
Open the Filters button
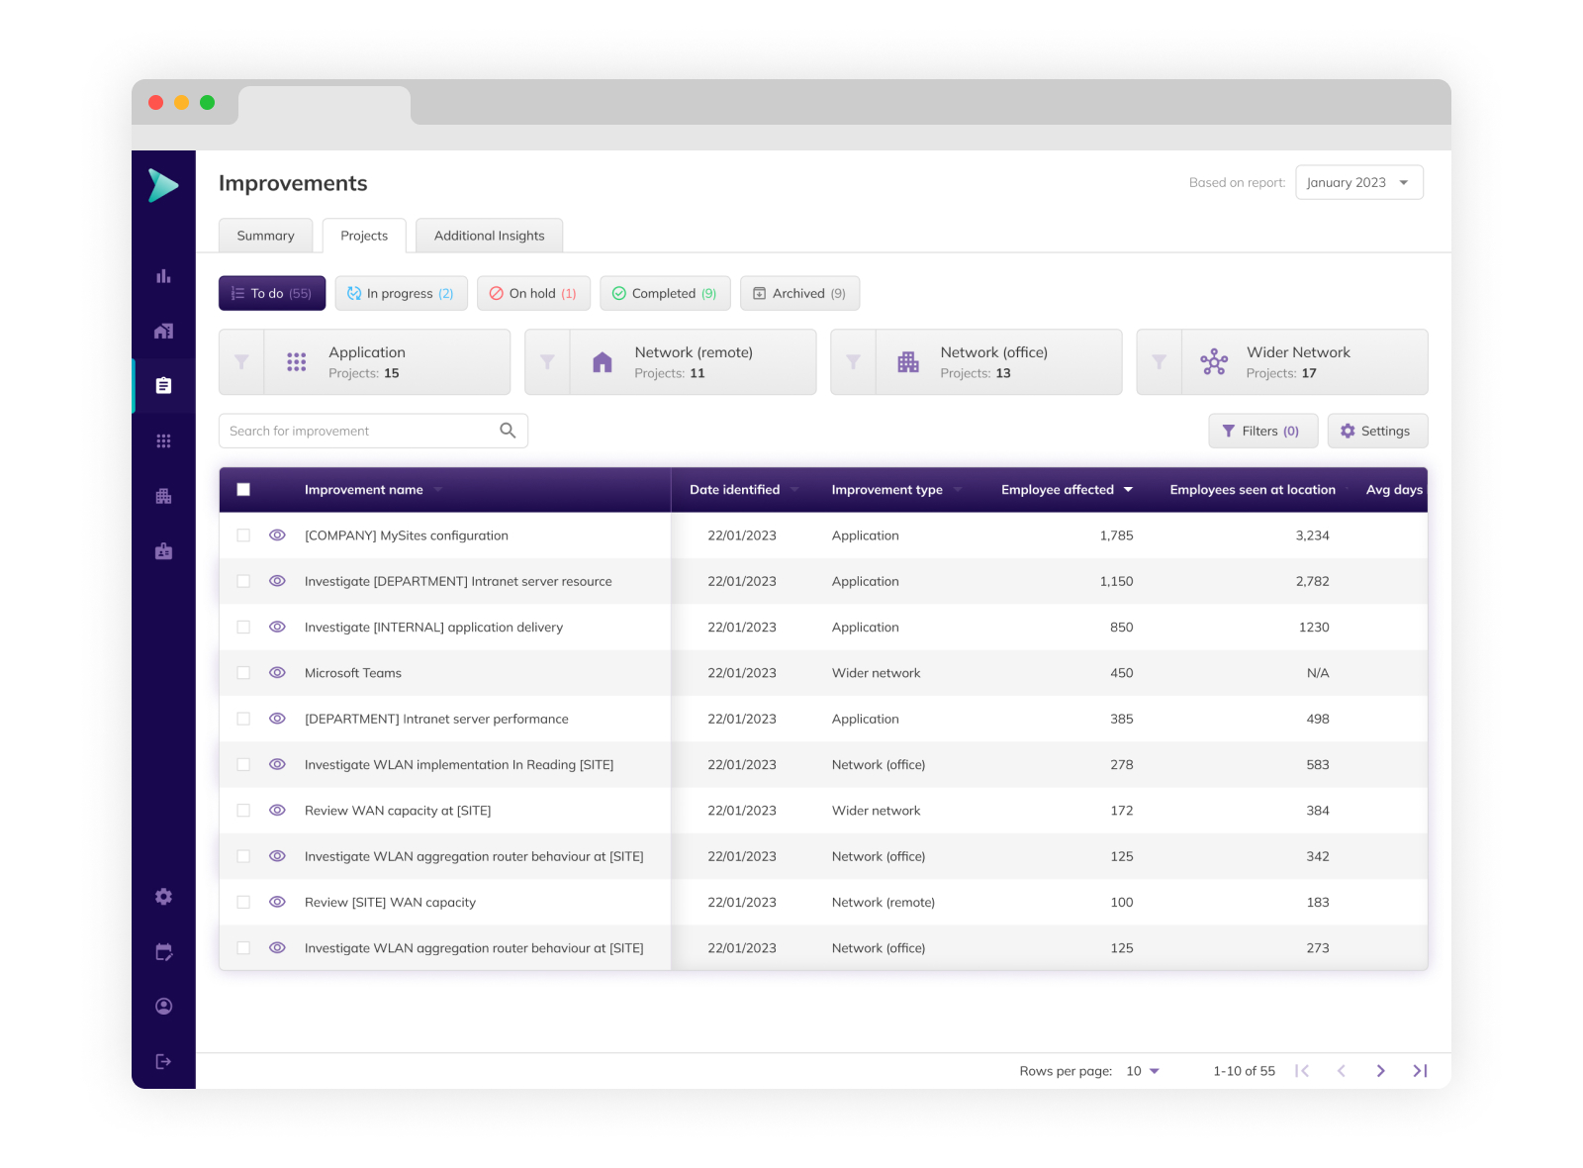tap(1261, 431)
